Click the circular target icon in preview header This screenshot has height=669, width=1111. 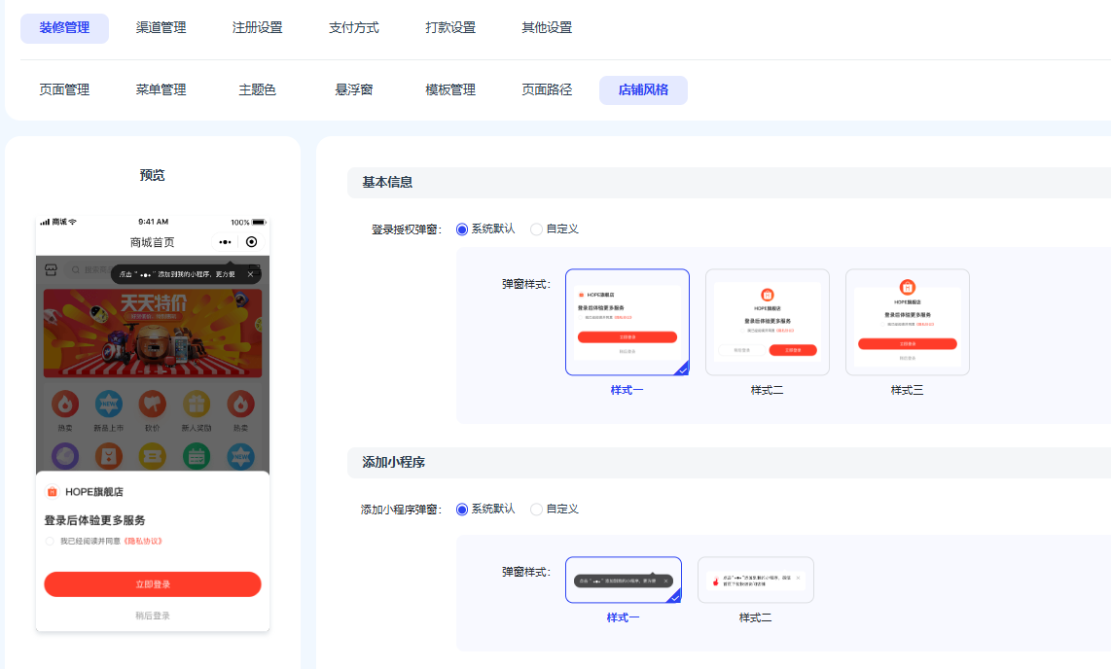pyautogui.click(x=252, y=242)
